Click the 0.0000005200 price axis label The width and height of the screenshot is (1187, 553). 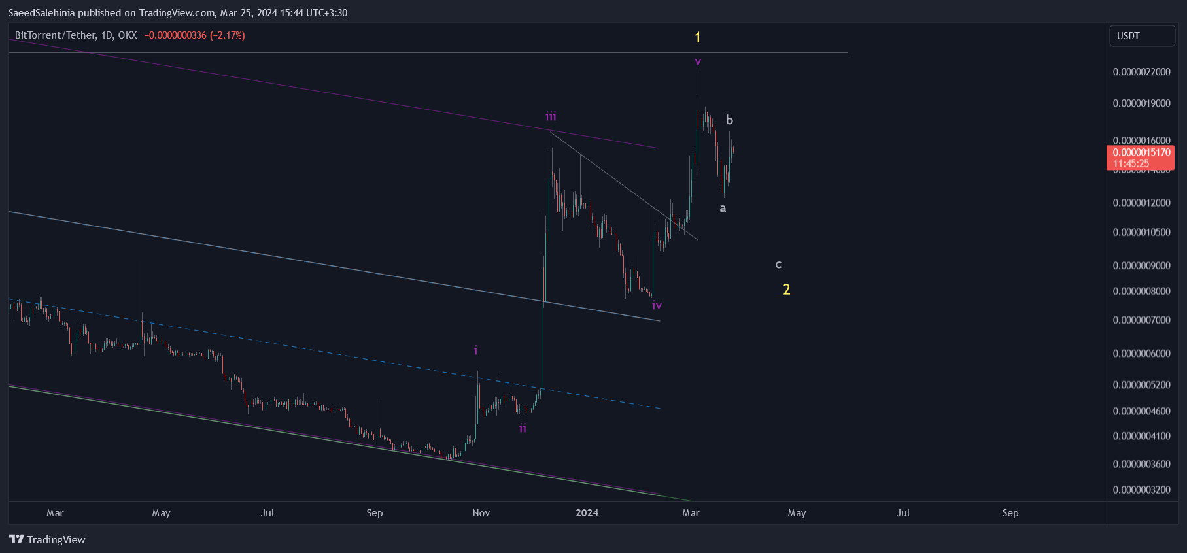pyautogui.click(x=1142, y=384)
